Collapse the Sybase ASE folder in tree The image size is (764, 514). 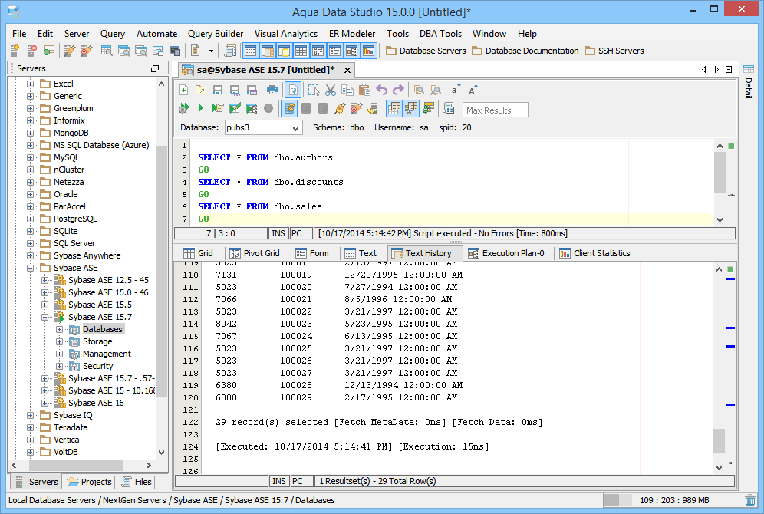tap(31, 268)
